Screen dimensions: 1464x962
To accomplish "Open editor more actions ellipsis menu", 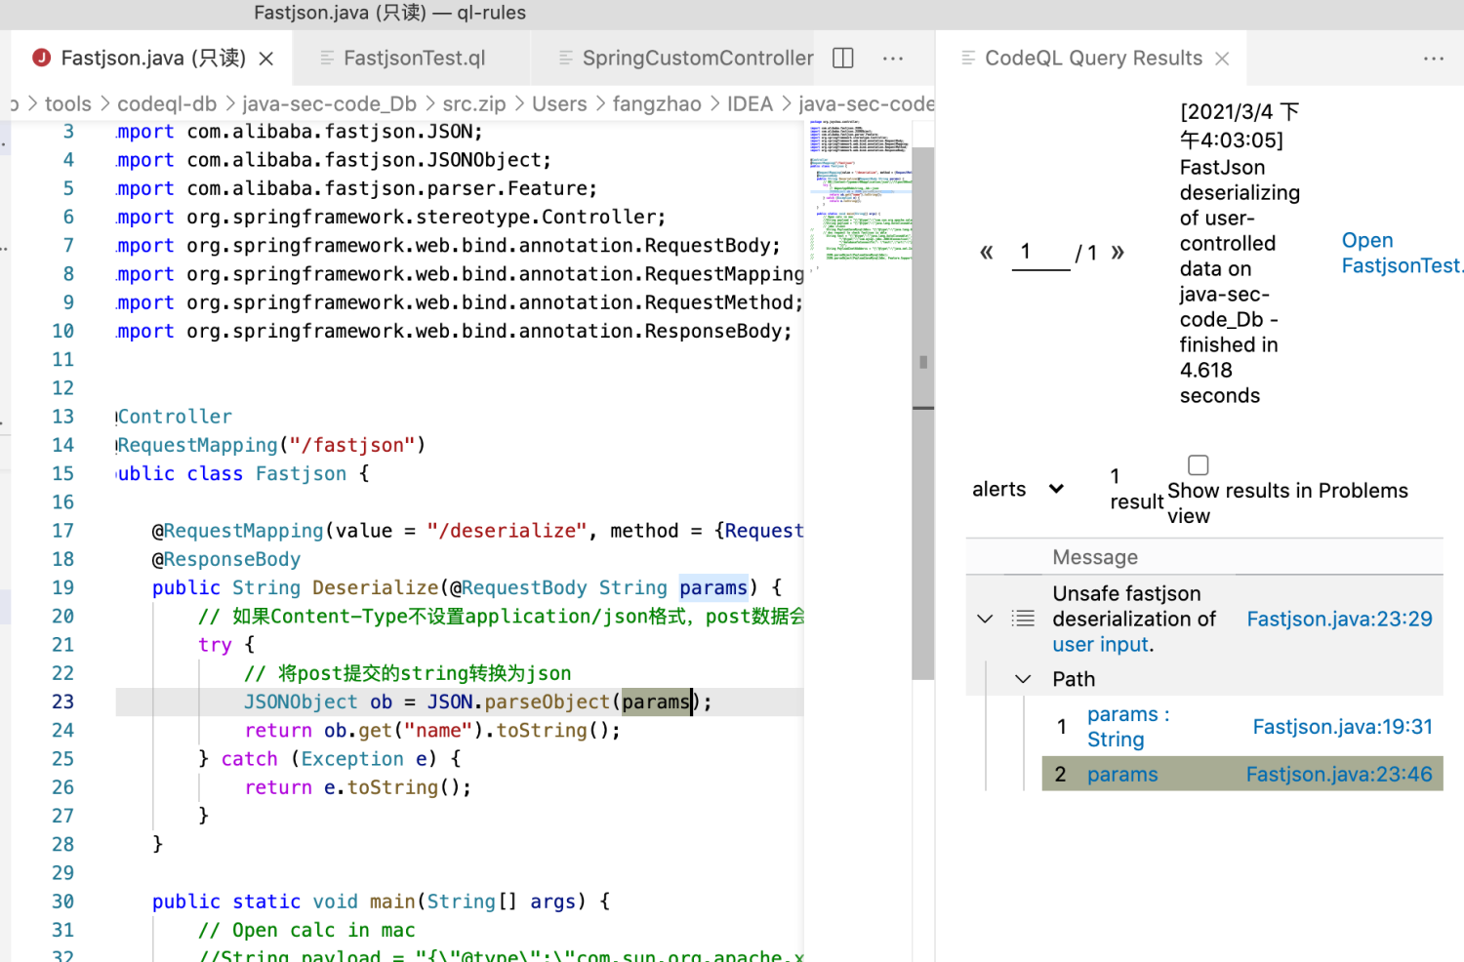I will pyautogui.click(x=892, y=59).
